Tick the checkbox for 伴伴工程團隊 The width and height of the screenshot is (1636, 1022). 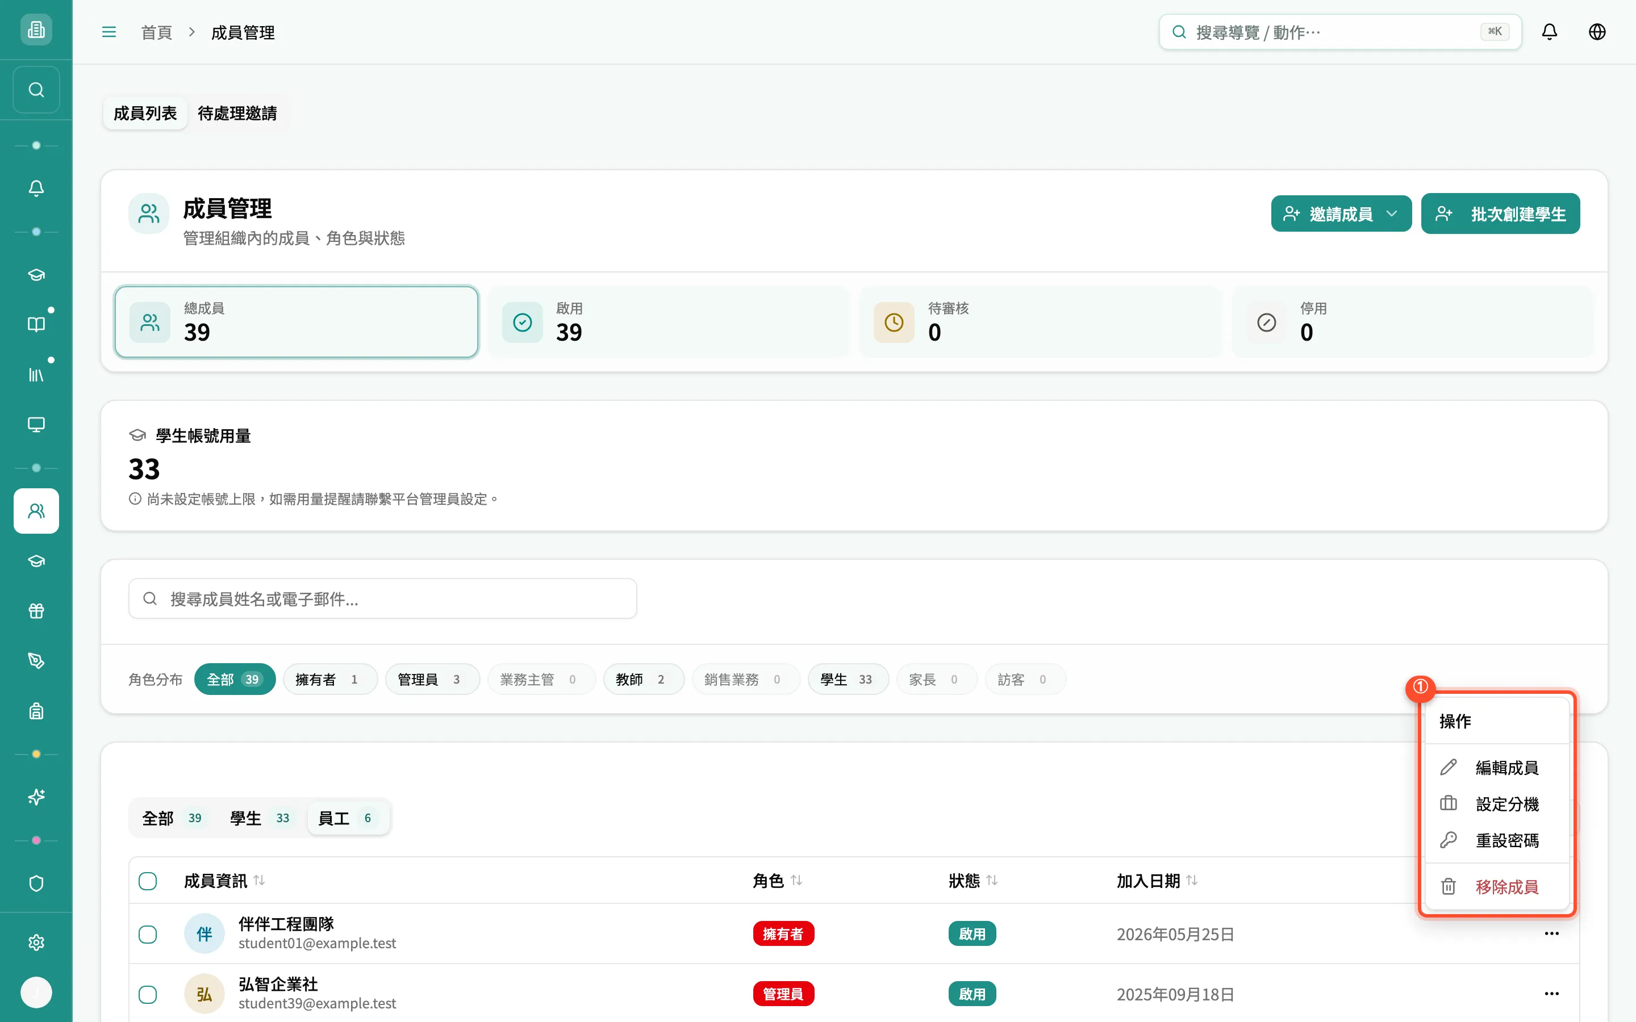tap(147, 934)
